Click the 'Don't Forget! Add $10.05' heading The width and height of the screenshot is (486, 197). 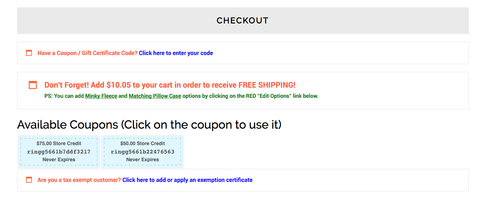tap(170, 85)
